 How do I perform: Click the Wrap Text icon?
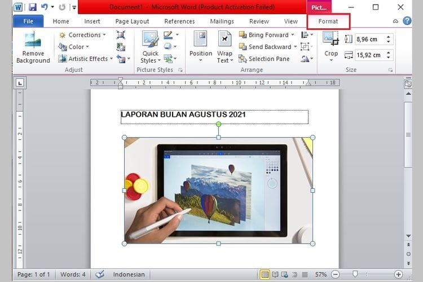[224, 38]
